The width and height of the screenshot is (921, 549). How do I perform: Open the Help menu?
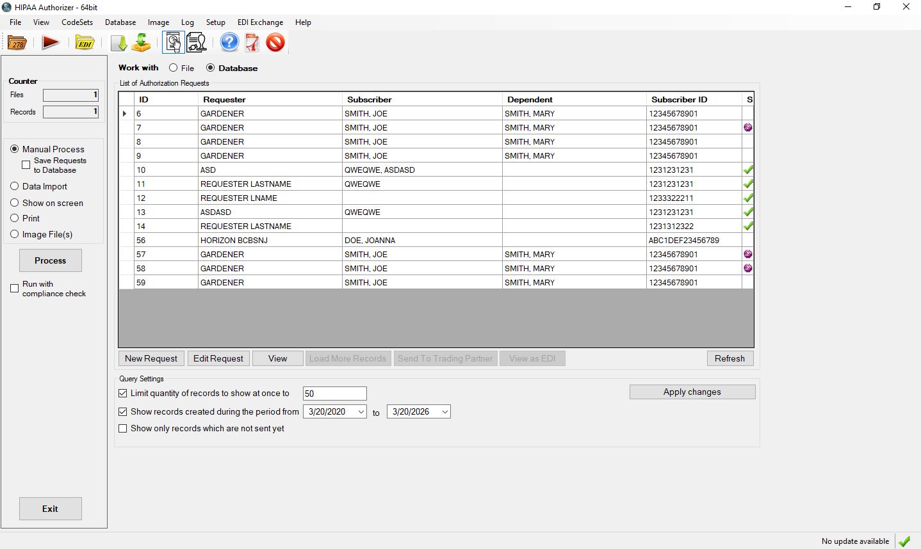click(303, 22)
